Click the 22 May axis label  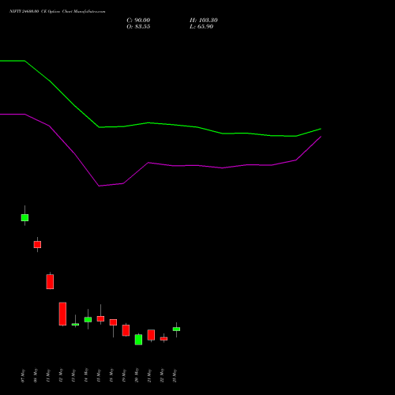click(x=162, y=375)
